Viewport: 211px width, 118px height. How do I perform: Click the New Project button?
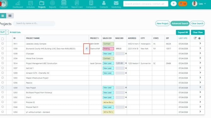pos(163,24)
